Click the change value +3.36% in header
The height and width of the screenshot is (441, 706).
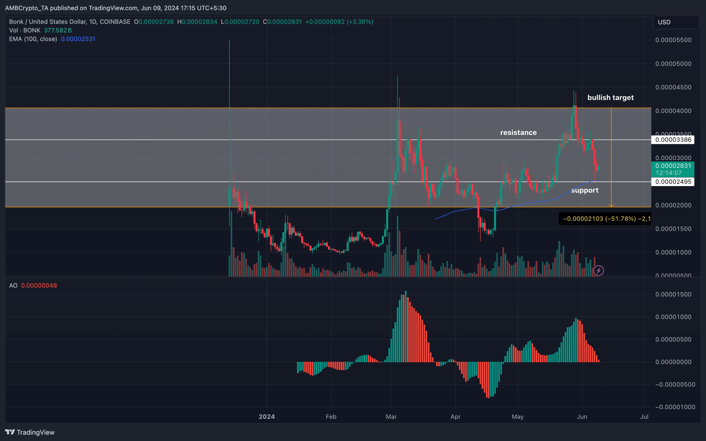click(x=360, y=22)
